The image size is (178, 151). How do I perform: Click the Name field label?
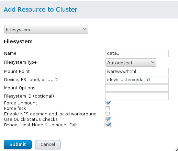10,53
